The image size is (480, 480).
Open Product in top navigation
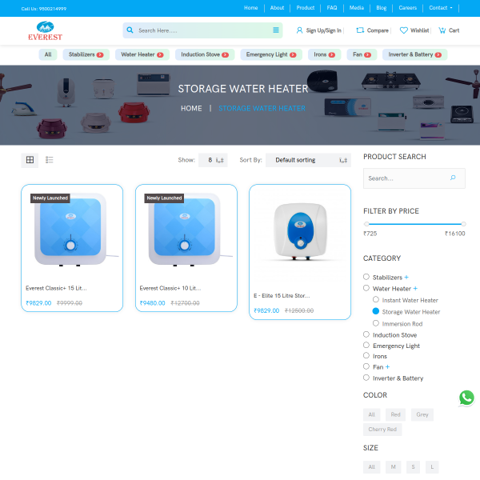[x=306, y=8]
